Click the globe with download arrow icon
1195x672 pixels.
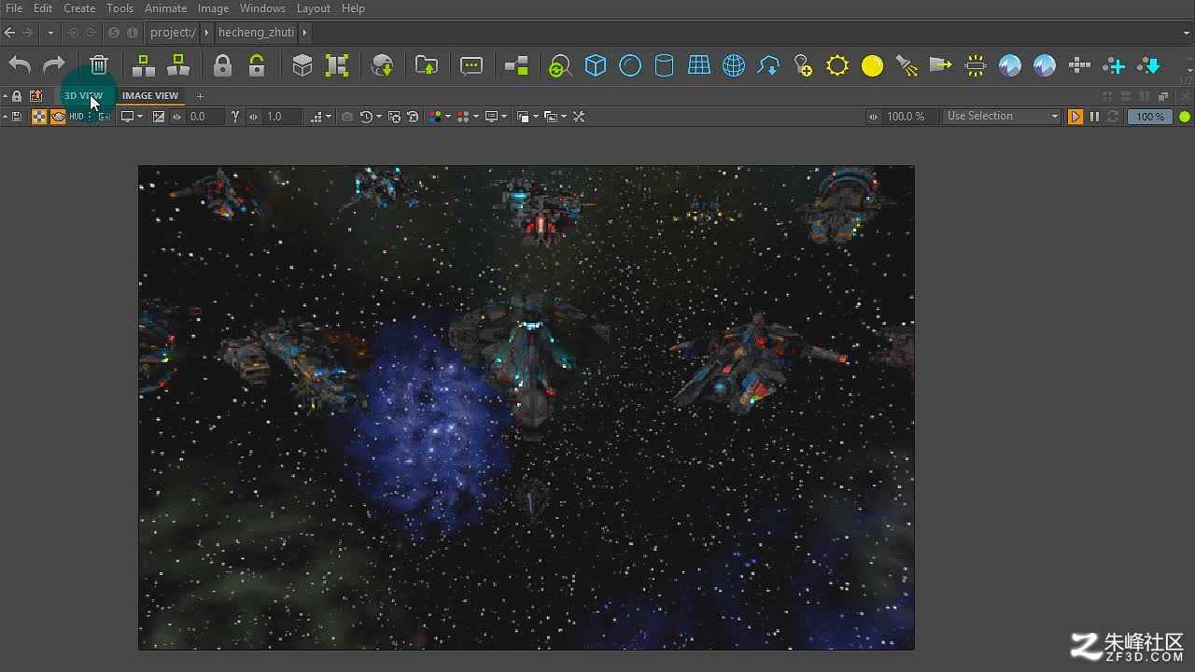click(383, 65)
